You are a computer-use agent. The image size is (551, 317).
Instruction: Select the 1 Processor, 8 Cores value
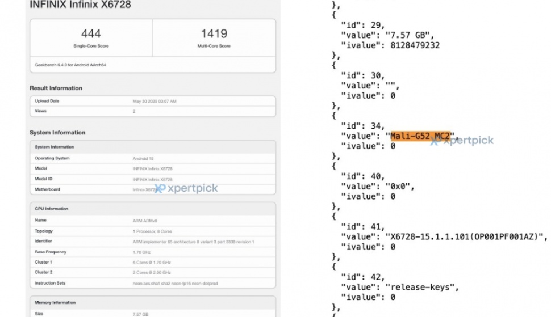pos(152,231)
